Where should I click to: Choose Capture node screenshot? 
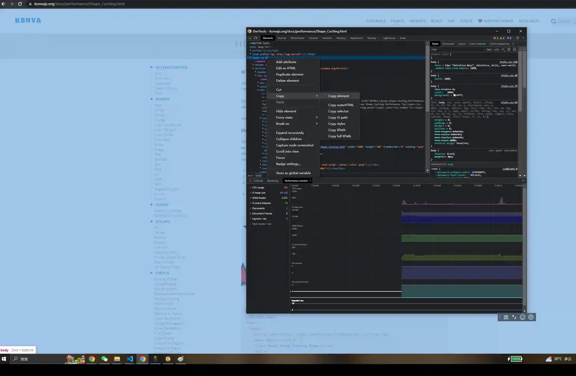tap(295, 145)
